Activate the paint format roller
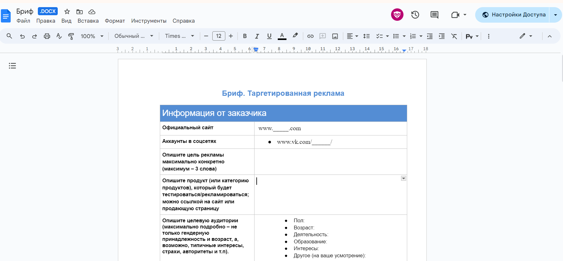Image resolution: width=563 pixels, height=261 pixels. tap(71, 36)
